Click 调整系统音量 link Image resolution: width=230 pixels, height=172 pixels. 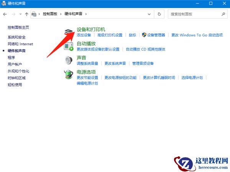point(87,63)
